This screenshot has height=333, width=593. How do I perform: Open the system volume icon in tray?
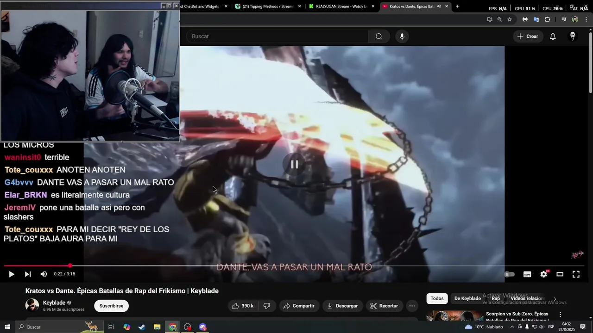pyautogui.click(x=542, y=327)
